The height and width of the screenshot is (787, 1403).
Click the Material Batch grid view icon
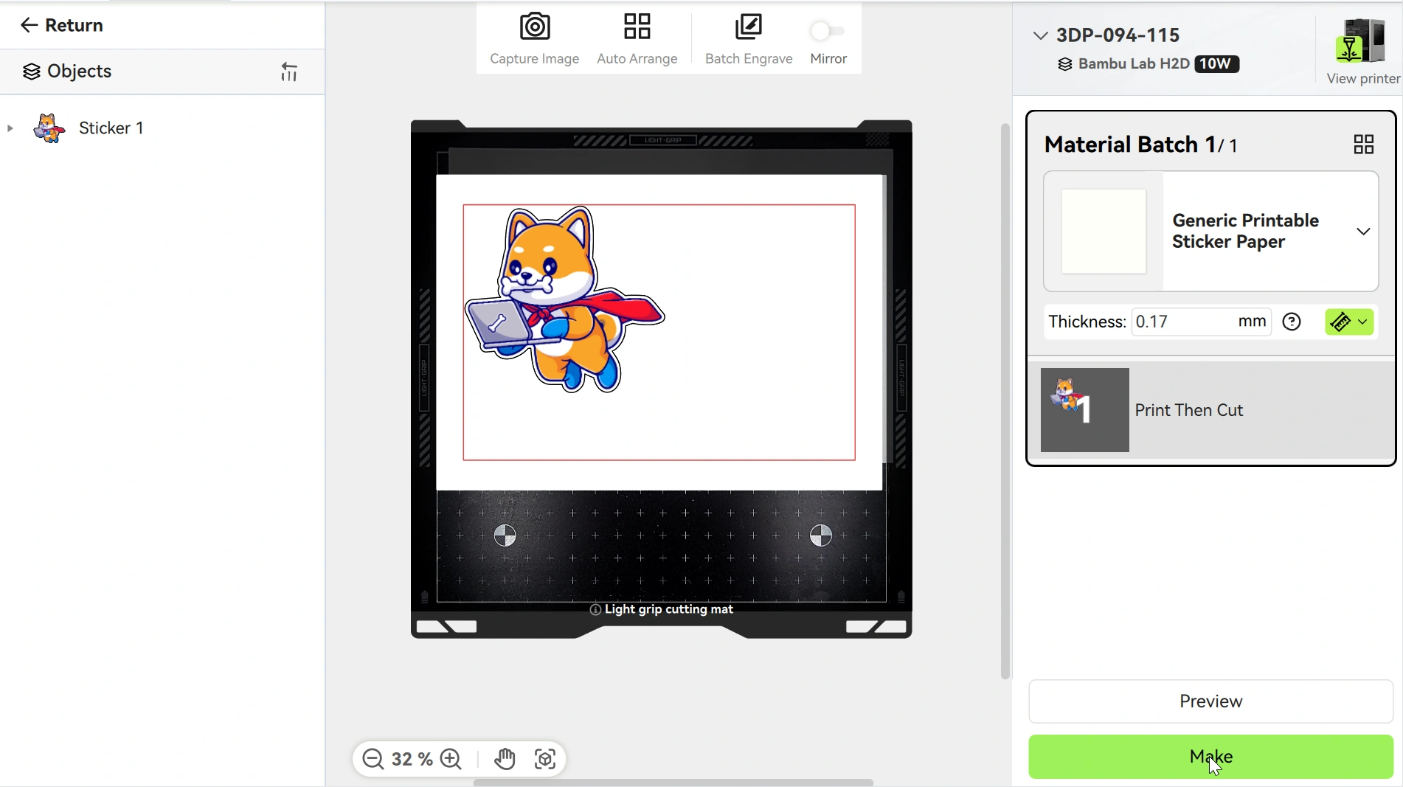tap(1364, 145)
